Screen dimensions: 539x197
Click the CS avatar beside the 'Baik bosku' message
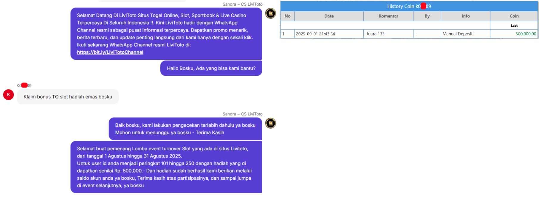click(271, 123)
